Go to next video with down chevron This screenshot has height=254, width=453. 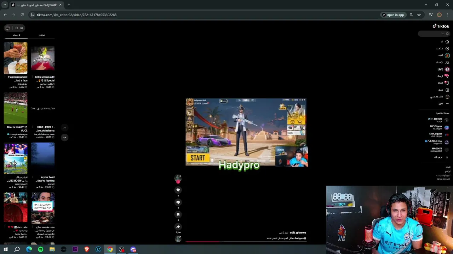tap(64, 137)
